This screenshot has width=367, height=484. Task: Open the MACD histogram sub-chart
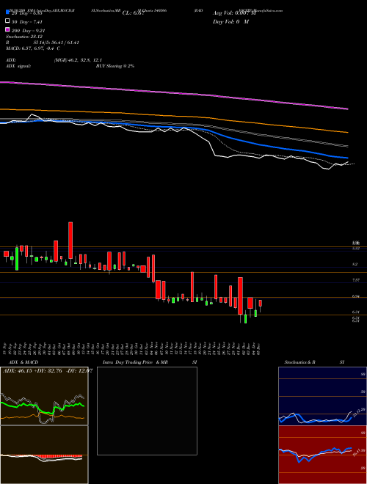coord(44,455)
